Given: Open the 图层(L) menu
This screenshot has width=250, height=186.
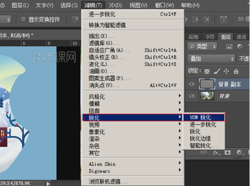Looking at the screenshot, I should click(x=20, y=5).
